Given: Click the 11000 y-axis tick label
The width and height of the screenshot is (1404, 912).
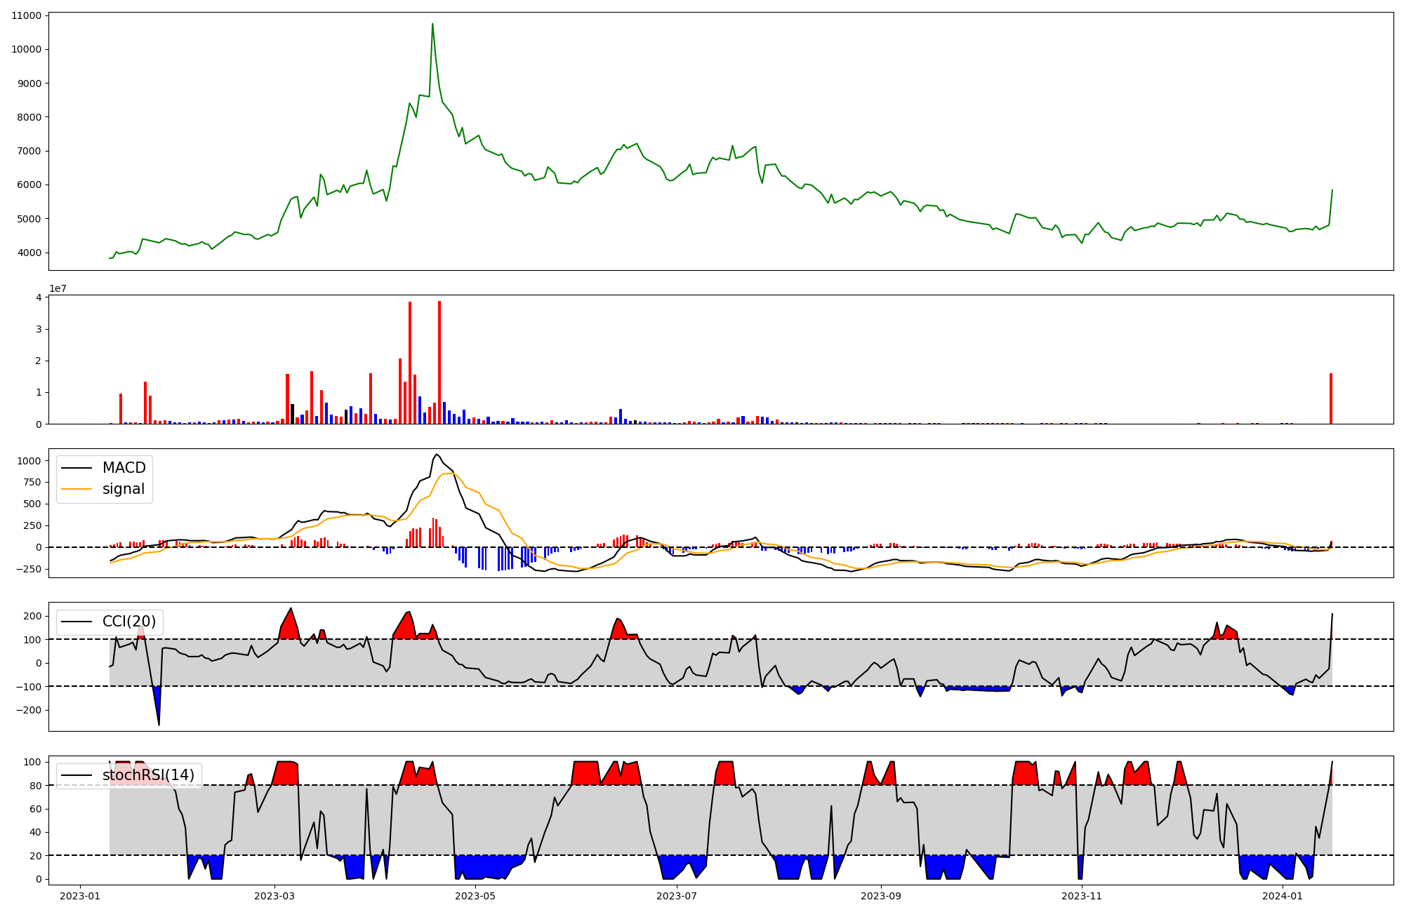Looking at the screenshot, I should [x=26, y=15].
